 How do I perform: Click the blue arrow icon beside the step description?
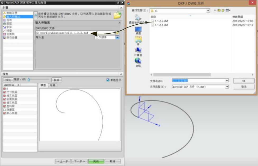36,15
